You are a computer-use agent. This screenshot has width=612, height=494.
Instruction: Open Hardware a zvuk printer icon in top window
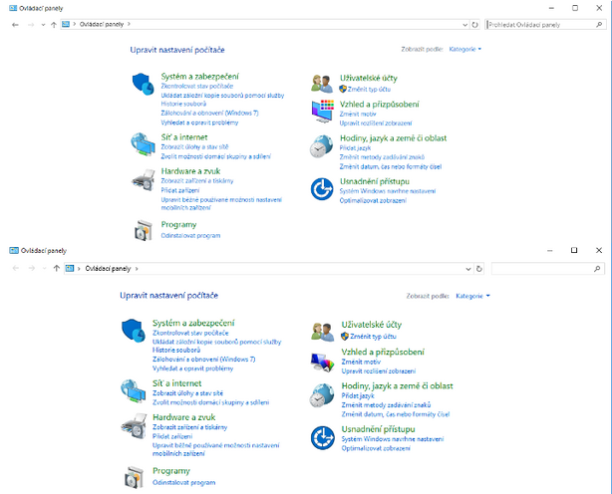(x=143, y=179)
